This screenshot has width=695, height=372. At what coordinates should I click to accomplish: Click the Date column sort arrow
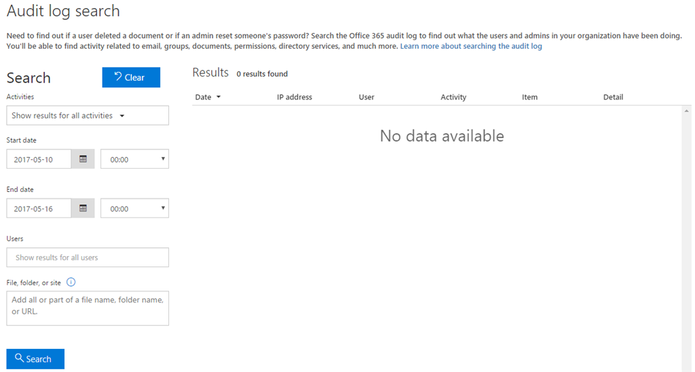pos(219,97)
